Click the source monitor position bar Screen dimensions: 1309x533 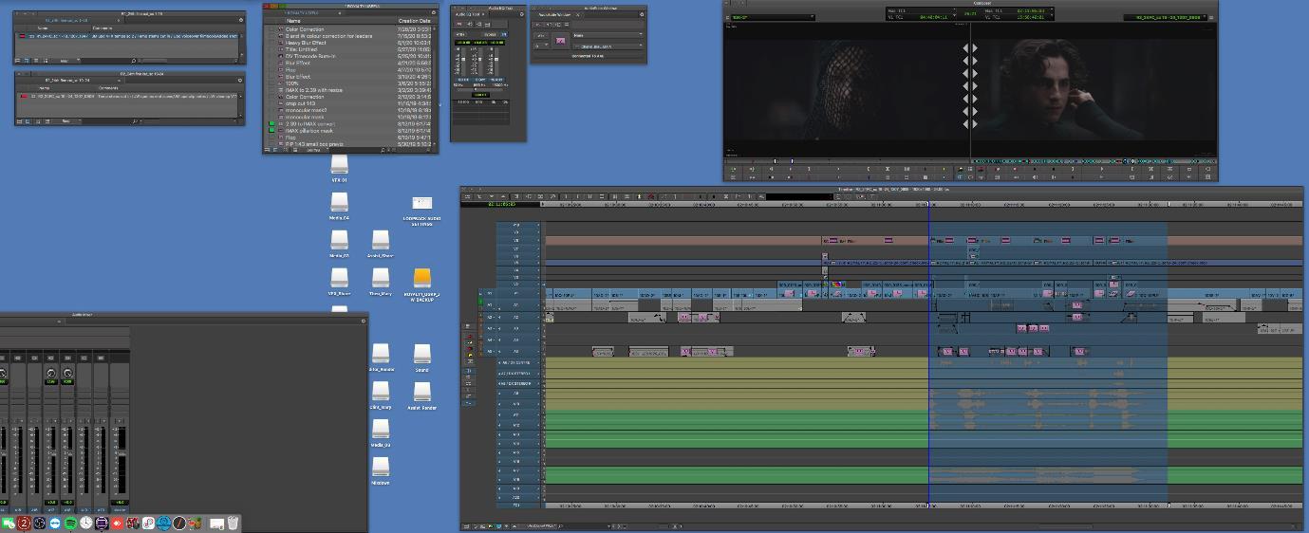click(x=847, y=159)
